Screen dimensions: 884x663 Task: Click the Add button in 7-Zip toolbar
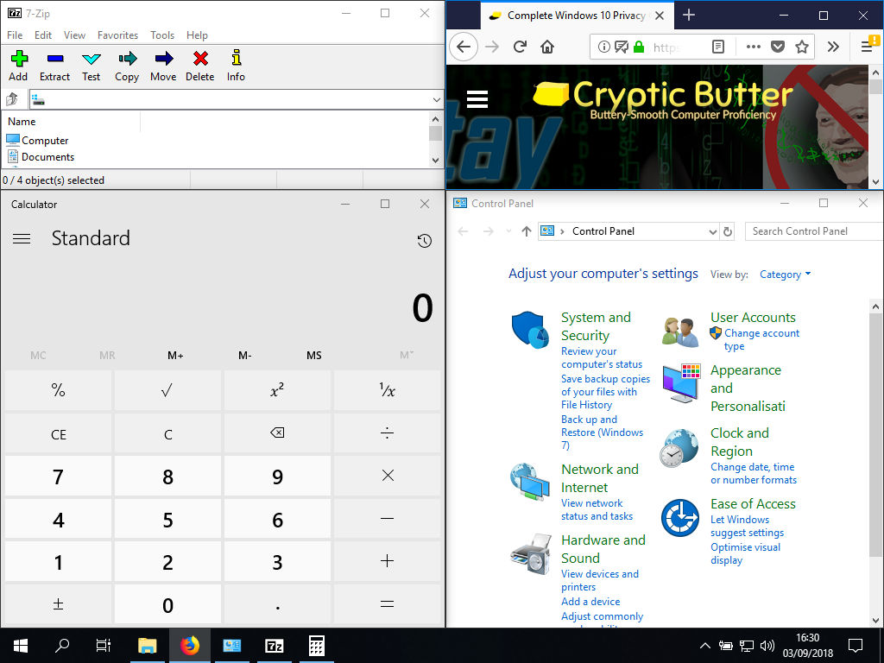18,66
